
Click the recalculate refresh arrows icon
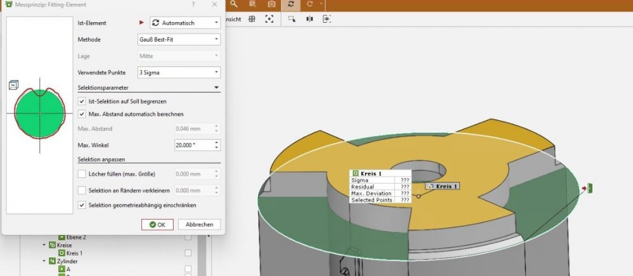point(291,4)
